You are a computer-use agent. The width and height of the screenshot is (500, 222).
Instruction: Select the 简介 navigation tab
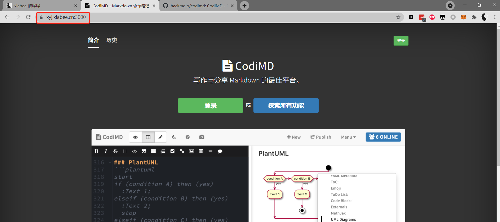93,40
